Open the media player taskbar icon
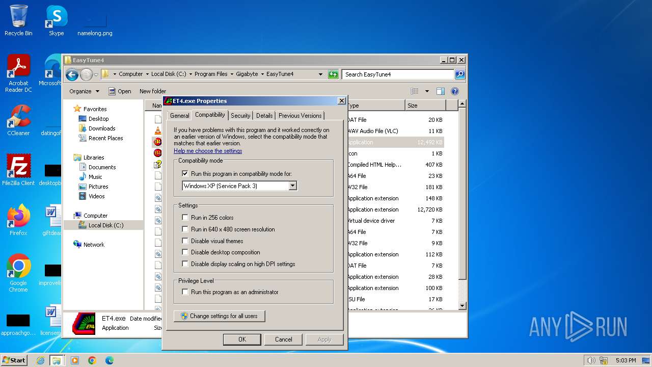The height and width of the screenshot is (367, 652). pyautogui.click(x=75, y=360)
